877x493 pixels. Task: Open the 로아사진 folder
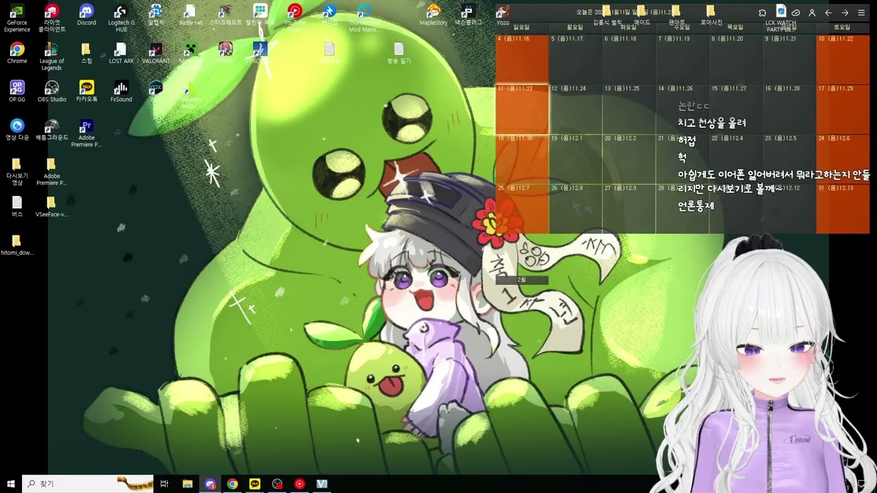[x=711, y=15]
